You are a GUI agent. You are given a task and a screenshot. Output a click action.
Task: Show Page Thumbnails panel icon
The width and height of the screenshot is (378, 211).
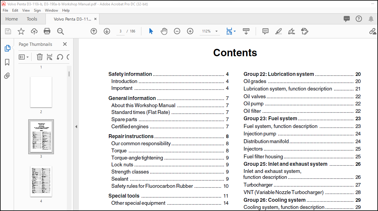(7, 48)
